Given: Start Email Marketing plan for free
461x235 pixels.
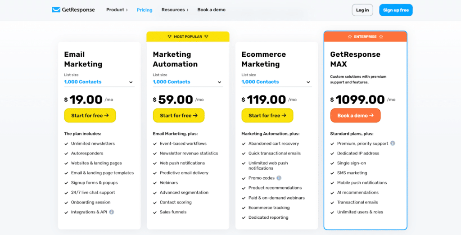Looking at the screenshot, I should point(90,116).
